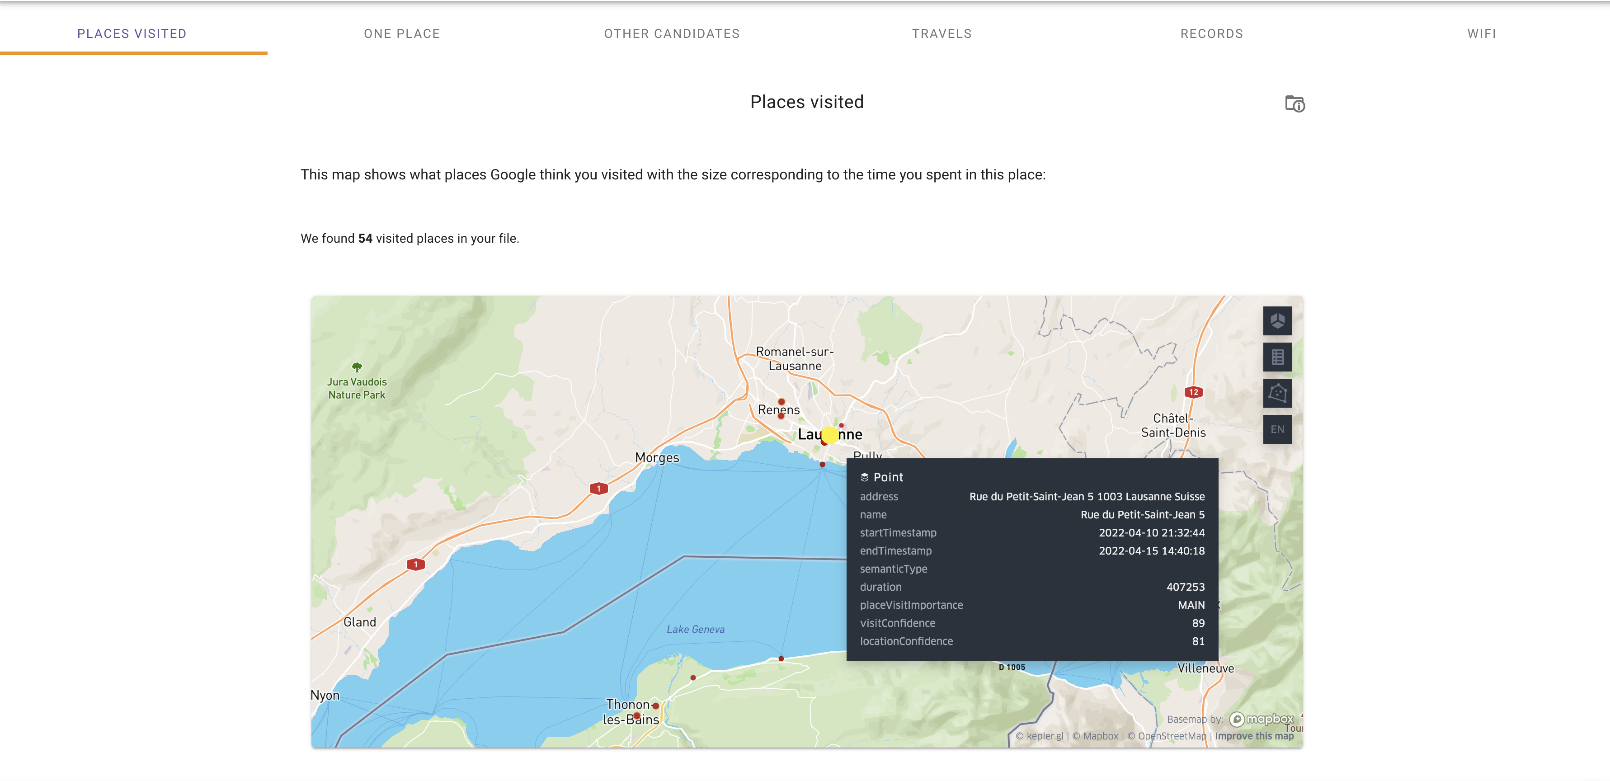Select the visitConfidence value 89

(1198, 624)
